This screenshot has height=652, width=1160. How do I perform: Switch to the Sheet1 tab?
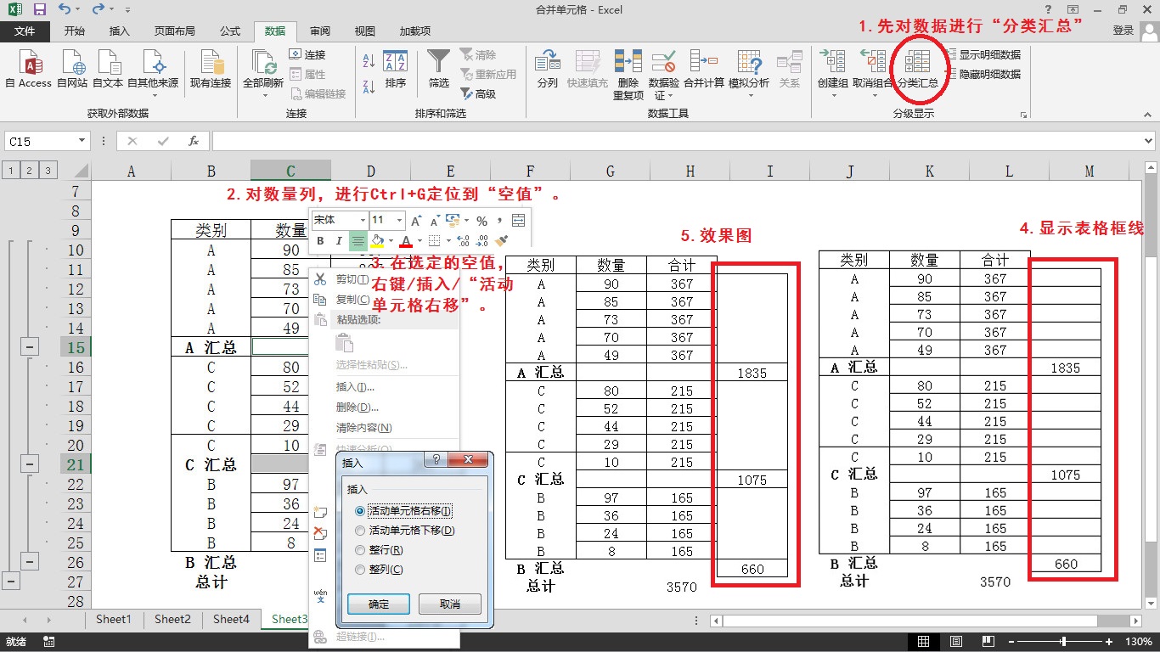pos(114,620)
